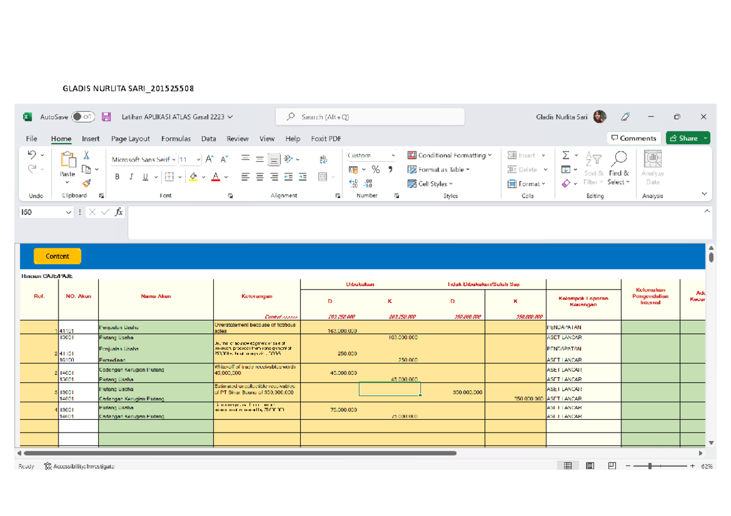This screenshot has width=731, height=516.
Task: Click the green Share button
Action: pos(688,138)
